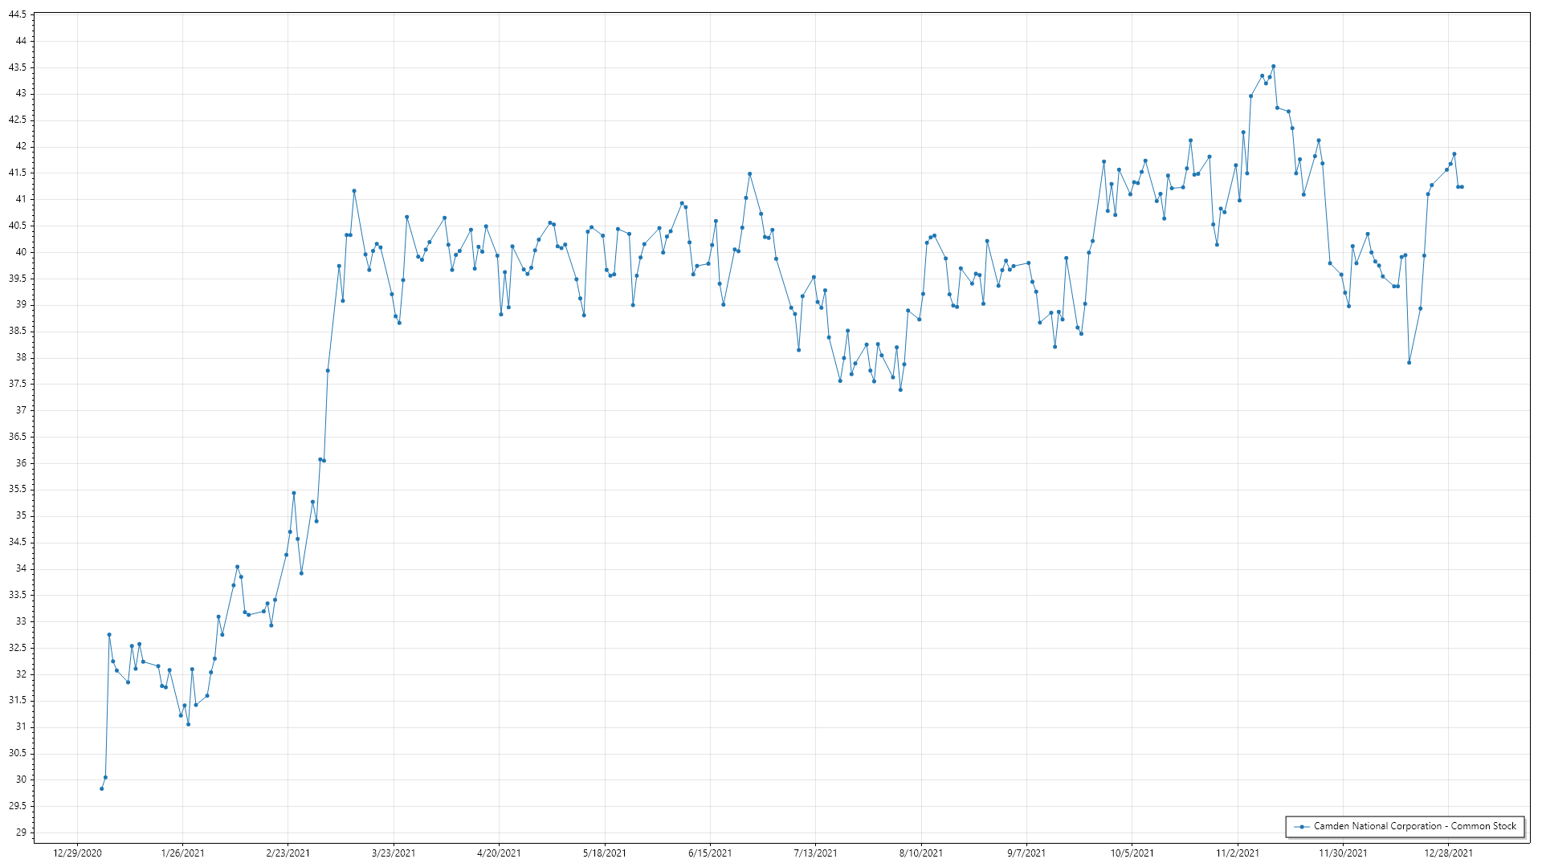Click the 40 y-axis value label
Image resolution: width=1542 pixels, height=867 pixels.
coord(21,252)
